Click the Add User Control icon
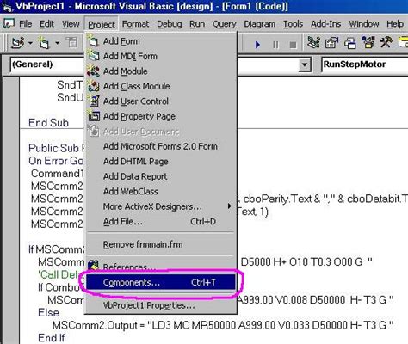 coord(93,101)
